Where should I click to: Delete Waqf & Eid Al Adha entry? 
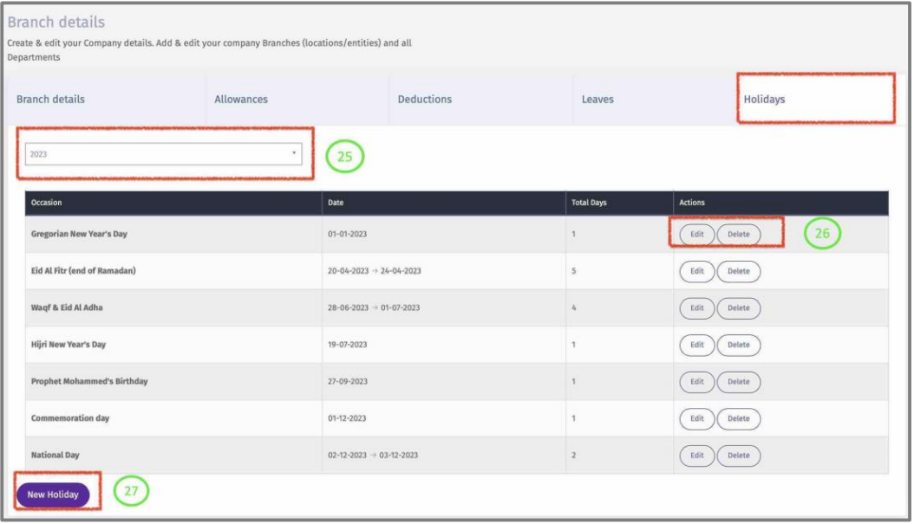(738, 308)
